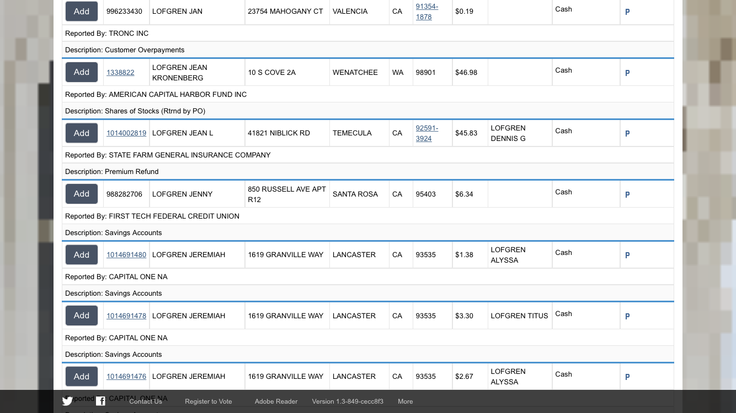Select property ID 988282706 cell
This screenshot has width=736, height=413.
[x=126, y=194]
